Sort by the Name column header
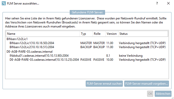The image size is (174, 99). click(x=43, y=34)
